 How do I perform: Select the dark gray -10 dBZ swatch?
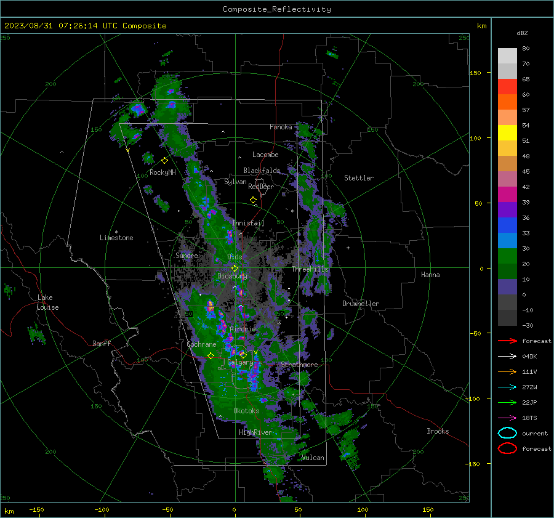tap(507, 318)
